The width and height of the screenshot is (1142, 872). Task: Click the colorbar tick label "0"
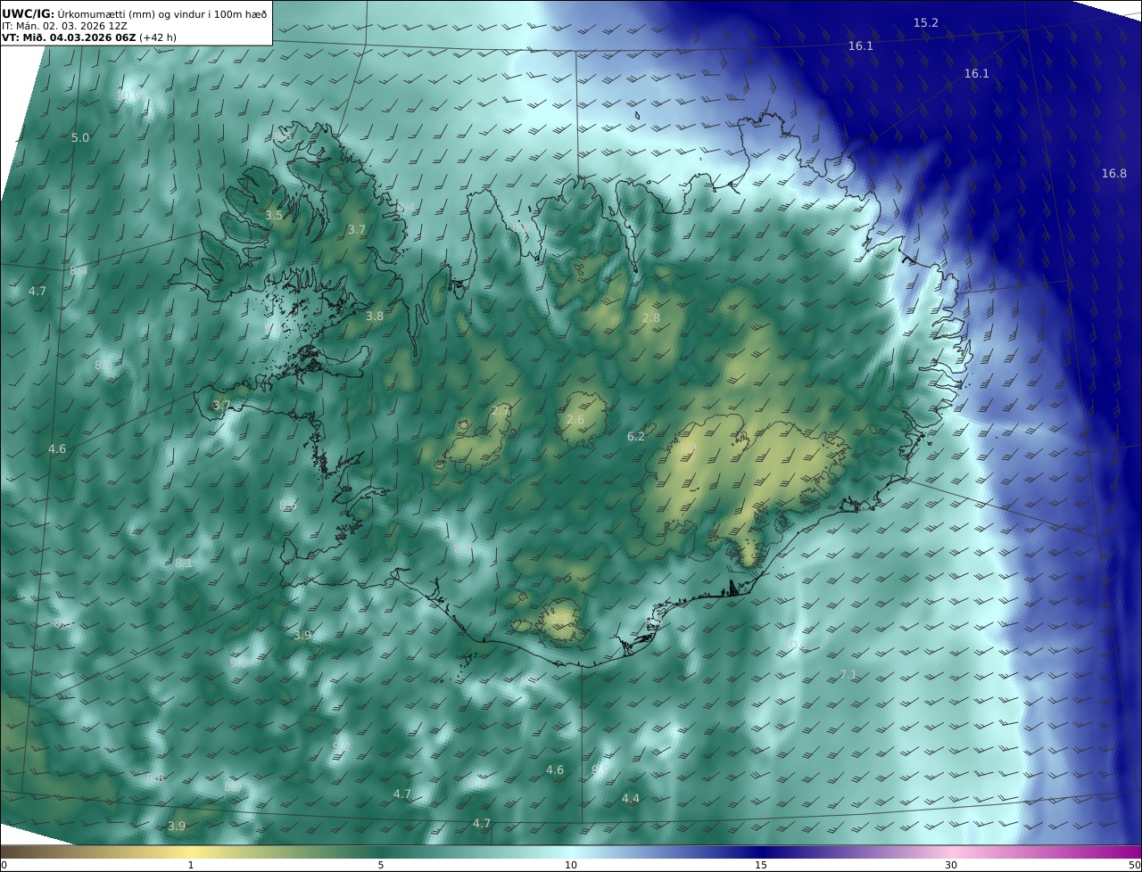point(3,865)
